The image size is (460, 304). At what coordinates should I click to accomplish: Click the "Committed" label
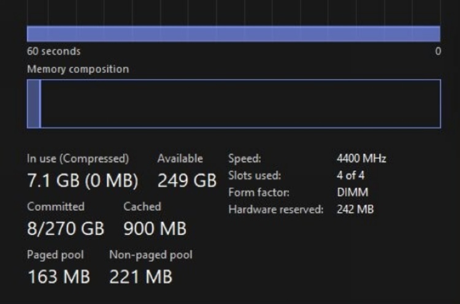56,207
